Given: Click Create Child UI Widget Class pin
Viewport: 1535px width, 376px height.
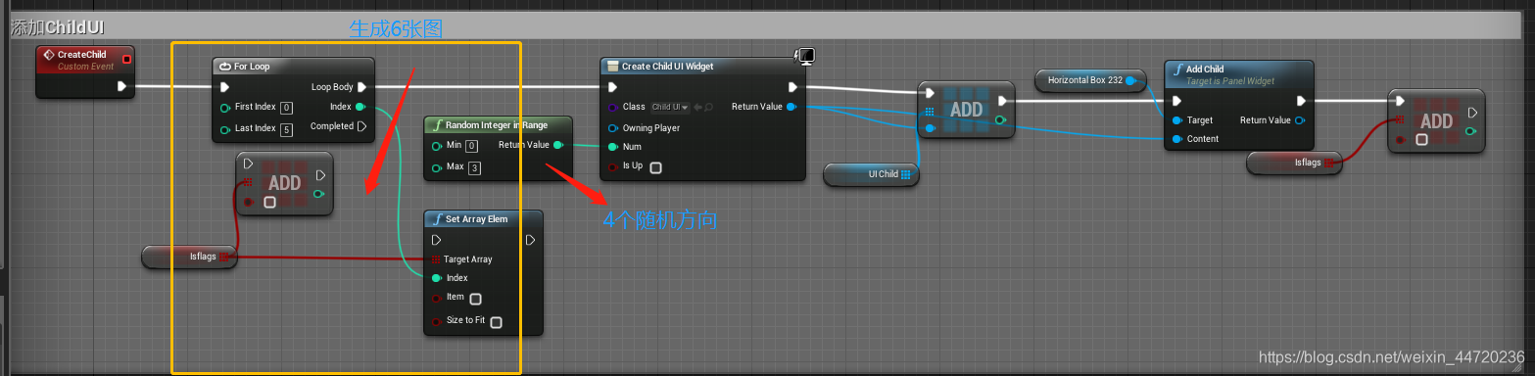Looking at the screenshot, I should [x=613, y=107].
